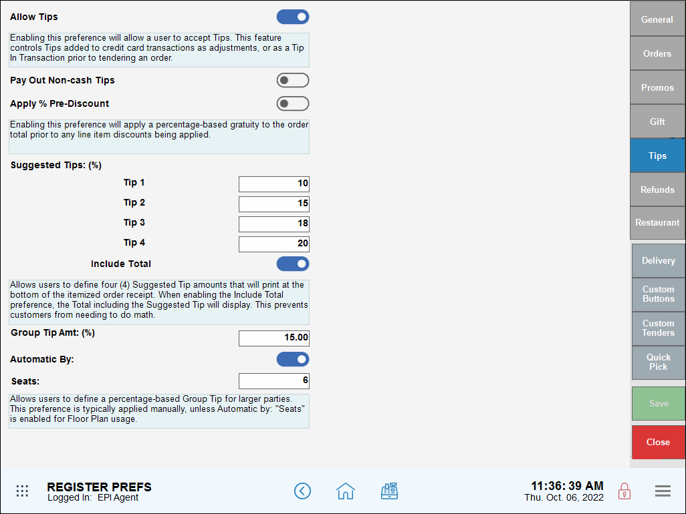The image size is (686, 514).
Task: Edit the Tip 1 percentage field
Action: coord(274,184)
